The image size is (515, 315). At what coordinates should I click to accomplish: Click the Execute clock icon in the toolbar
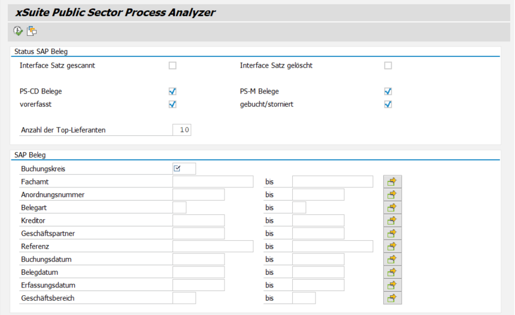point(18,31)
